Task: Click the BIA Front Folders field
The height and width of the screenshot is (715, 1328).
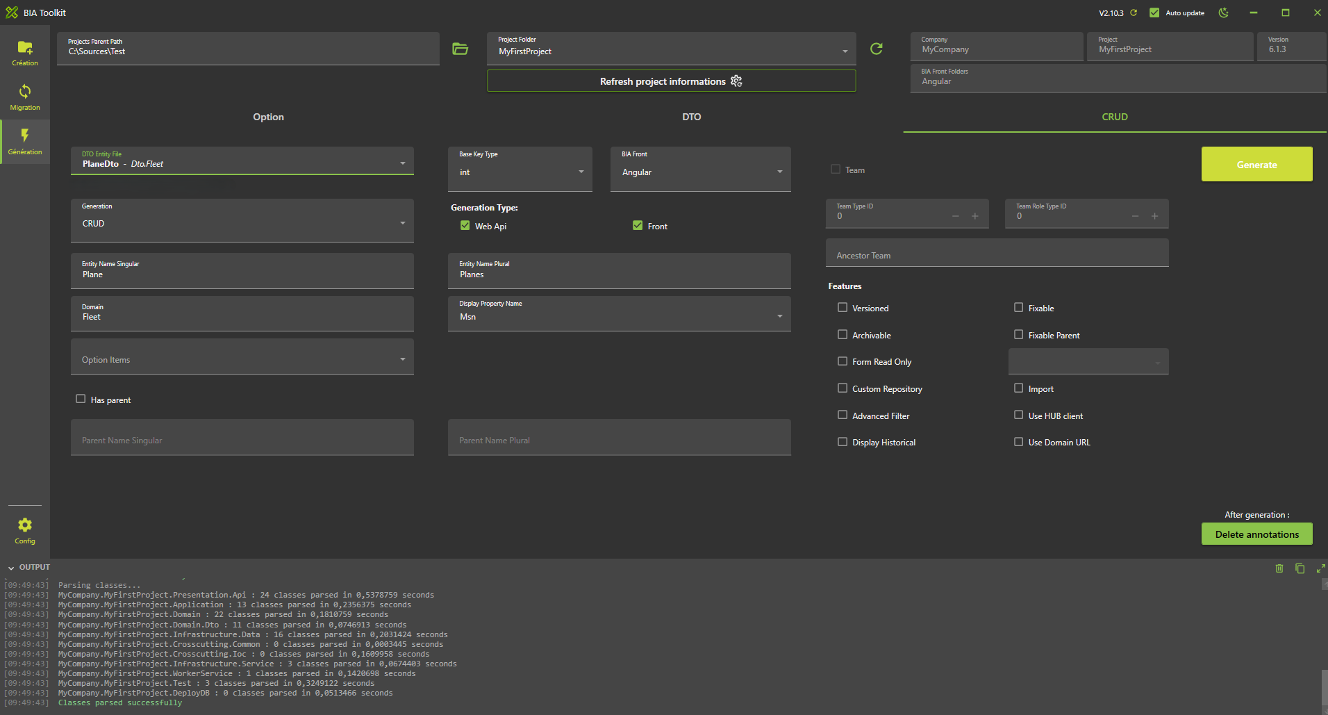Action: coord(1118,78)
